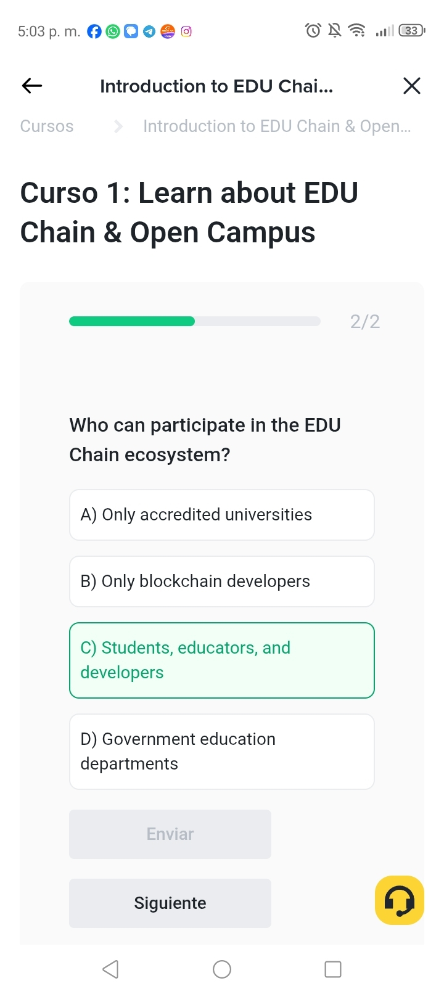Tap the back arrow icon

[32, 86]
